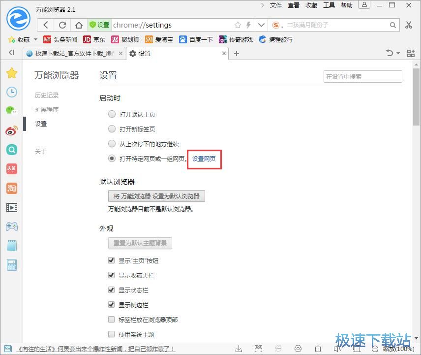Click the 设置网页 link
The width and height of the screenshot is (421, 355).
click(204, 159)
